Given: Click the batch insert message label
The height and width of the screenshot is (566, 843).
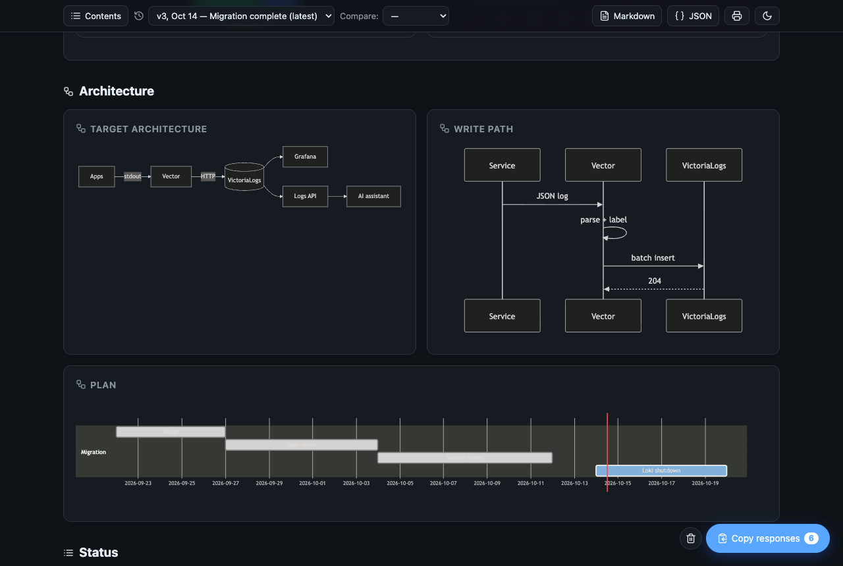Looking at the screenshot, I should [x=653, y=258].
